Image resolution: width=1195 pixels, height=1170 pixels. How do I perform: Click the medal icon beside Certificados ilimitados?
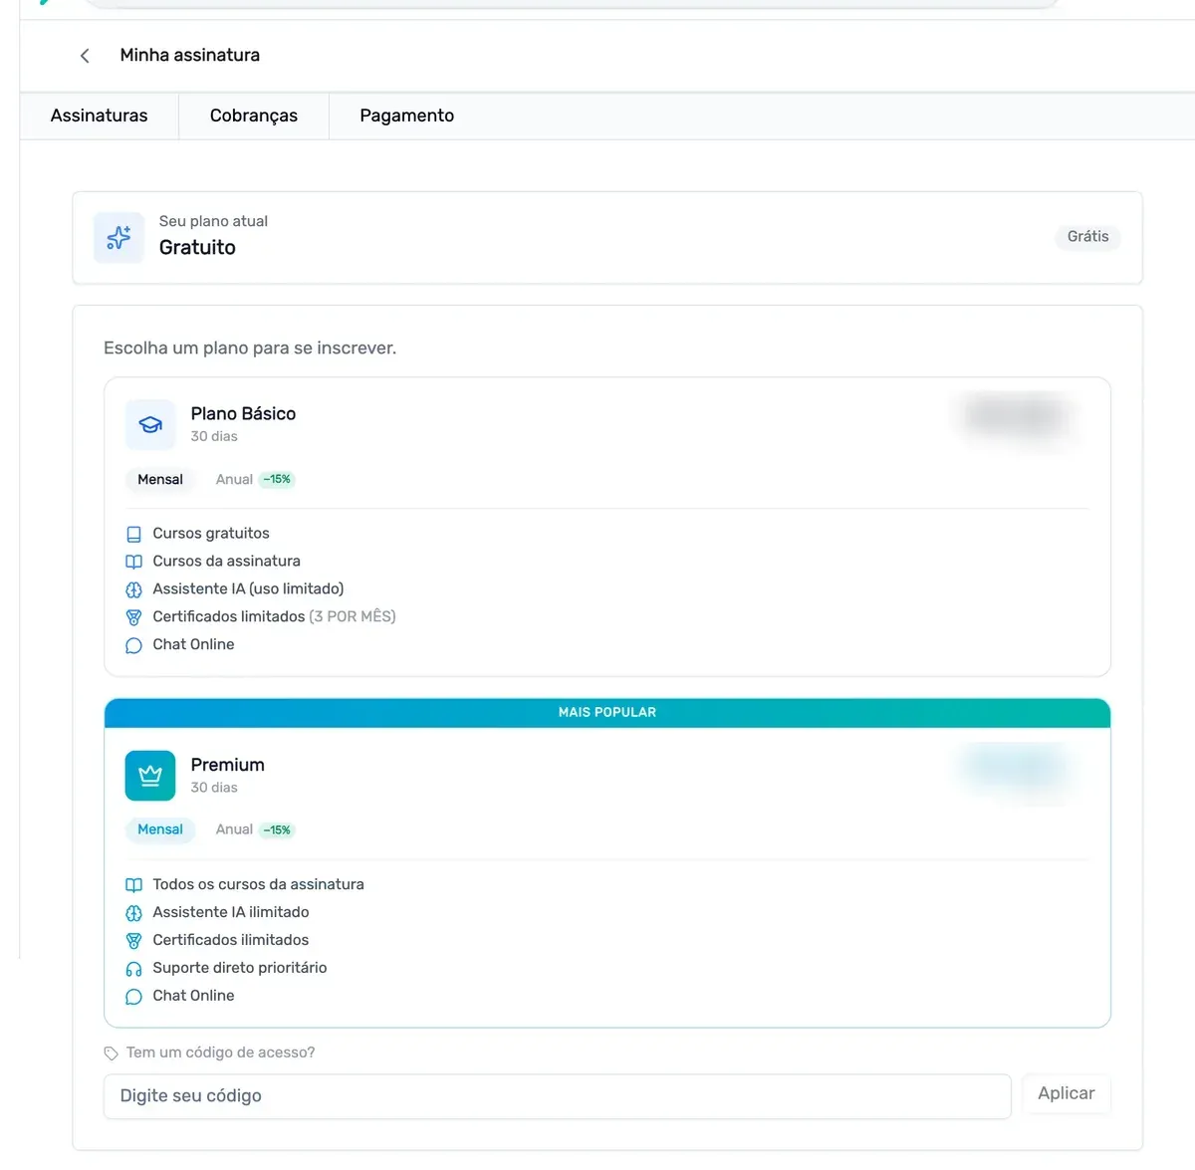133,940
